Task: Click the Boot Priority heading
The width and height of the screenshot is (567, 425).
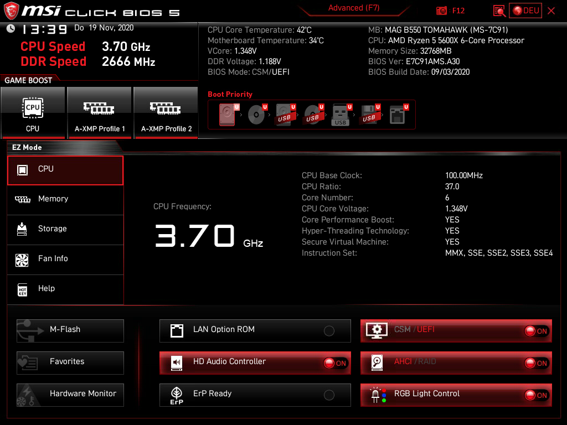Action: click(x=230, y=94)
